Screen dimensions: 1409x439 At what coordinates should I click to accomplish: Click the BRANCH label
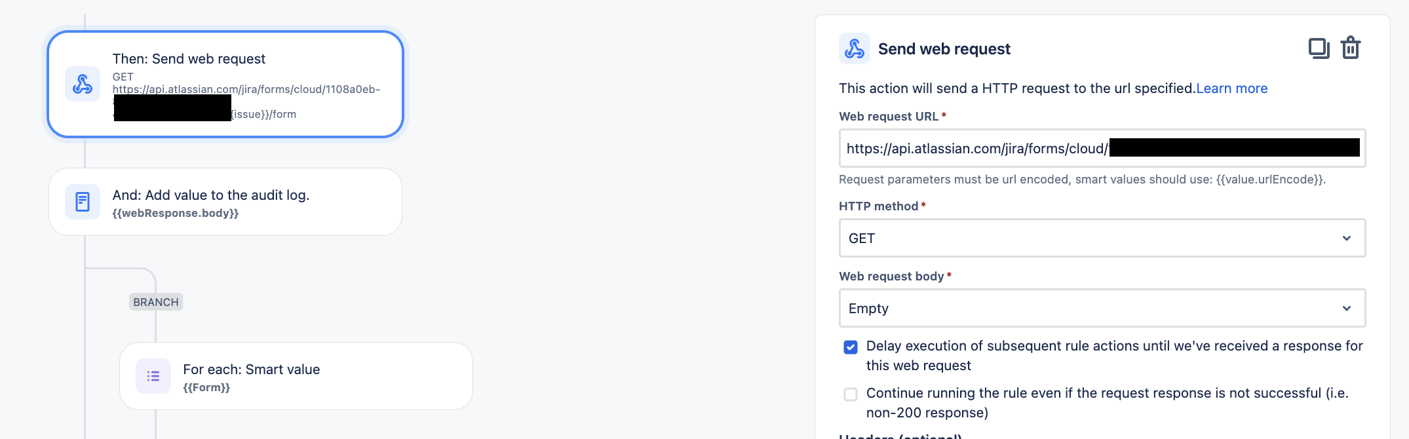point(156,302)
